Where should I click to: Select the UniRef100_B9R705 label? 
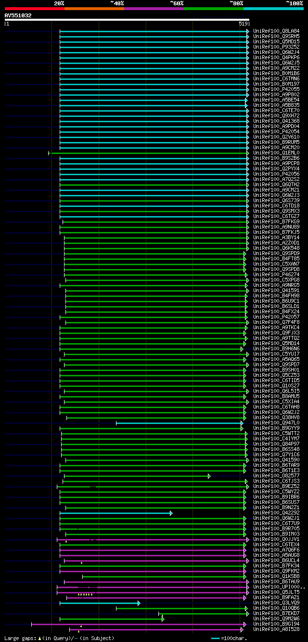click(276, 529)
